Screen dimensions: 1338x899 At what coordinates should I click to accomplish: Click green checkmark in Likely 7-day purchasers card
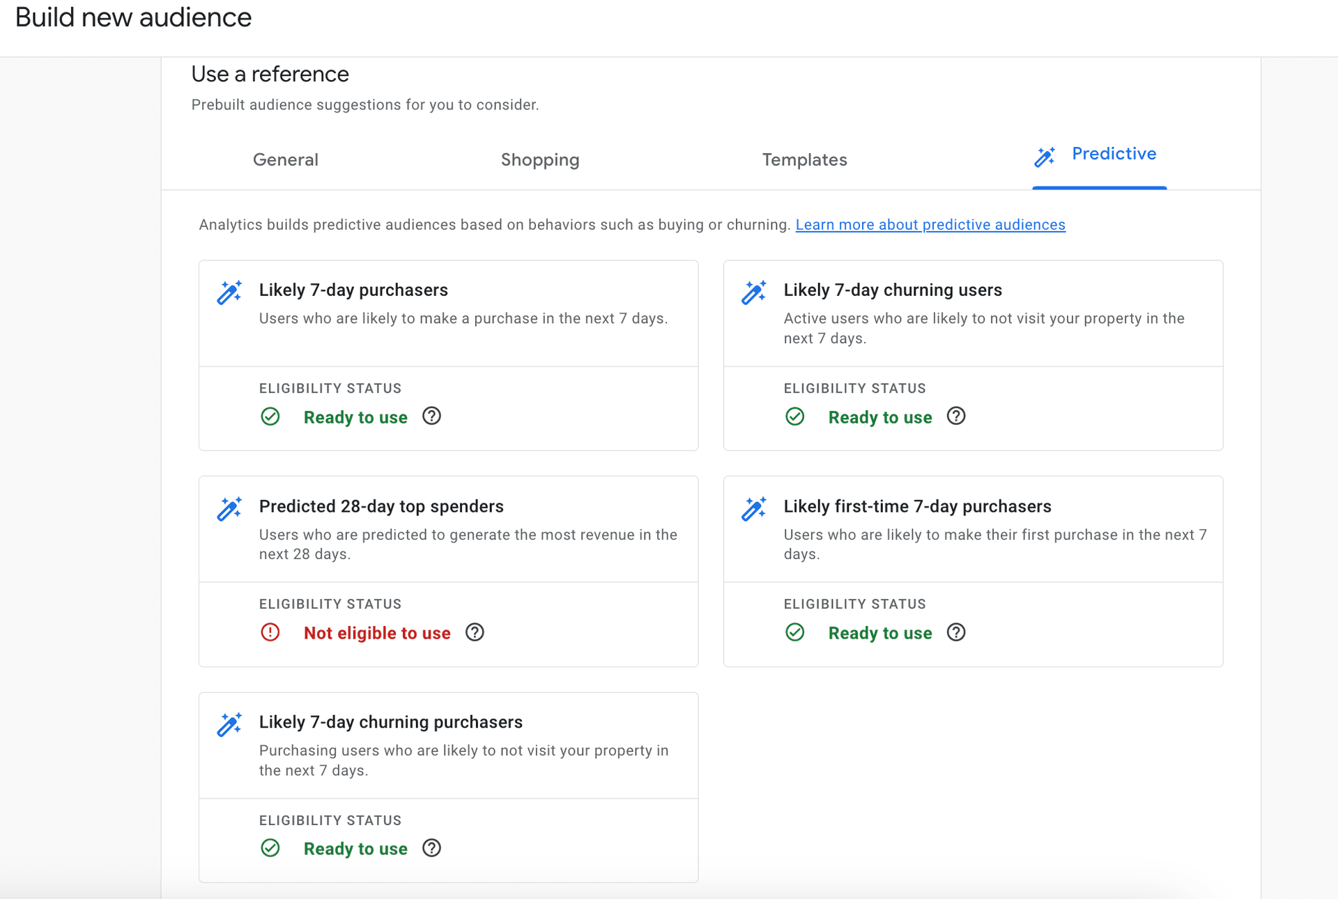pyautogui.click(x=270, y=416)
